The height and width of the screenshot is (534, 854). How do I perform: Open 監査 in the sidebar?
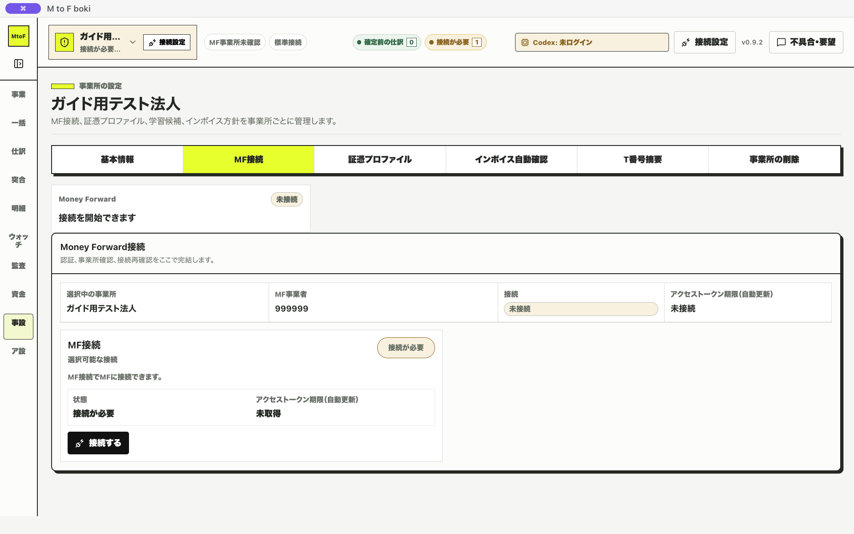pos(19,266)
